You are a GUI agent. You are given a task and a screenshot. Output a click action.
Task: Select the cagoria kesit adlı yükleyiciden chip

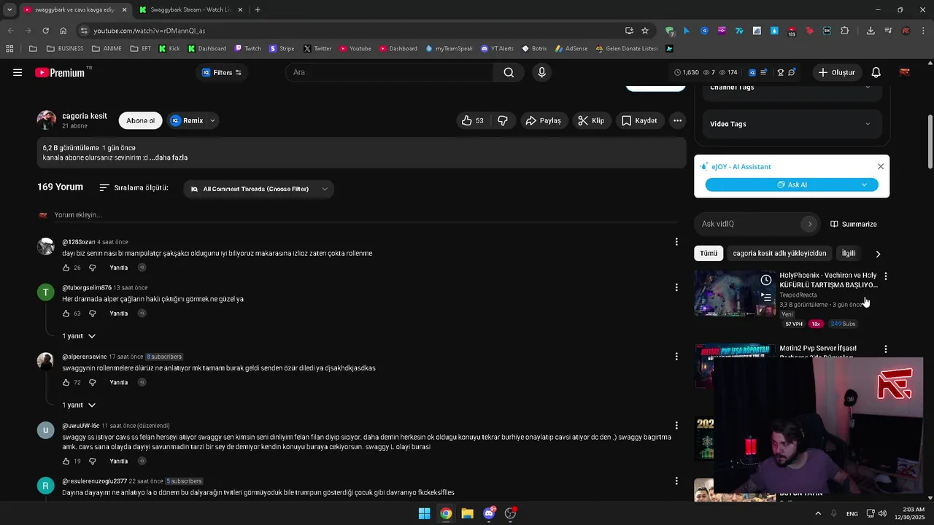779,253
